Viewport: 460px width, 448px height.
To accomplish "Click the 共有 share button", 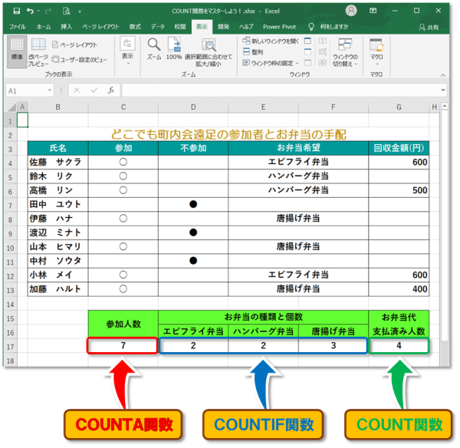I will pyautogui.click(x=429, y=28).
